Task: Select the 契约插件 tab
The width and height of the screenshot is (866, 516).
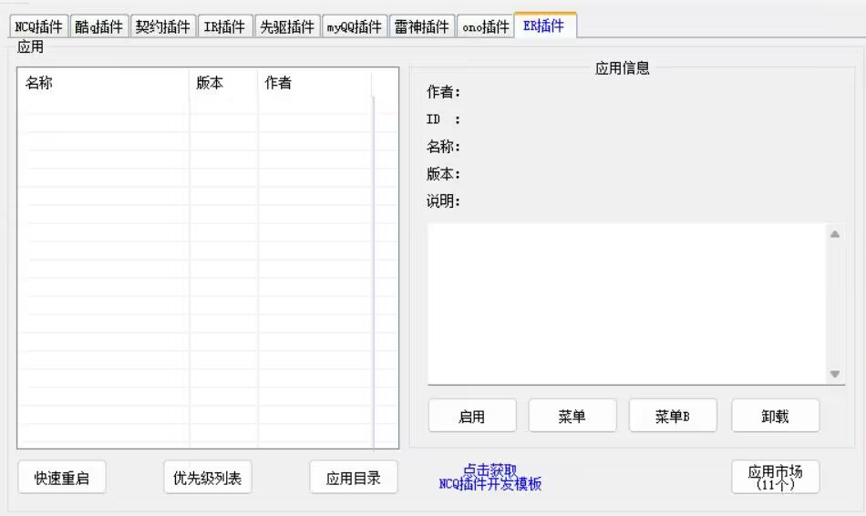Action: (162, 26)
